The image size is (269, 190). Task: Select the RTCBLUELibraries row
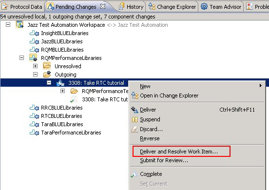click(x=61, y=116)
